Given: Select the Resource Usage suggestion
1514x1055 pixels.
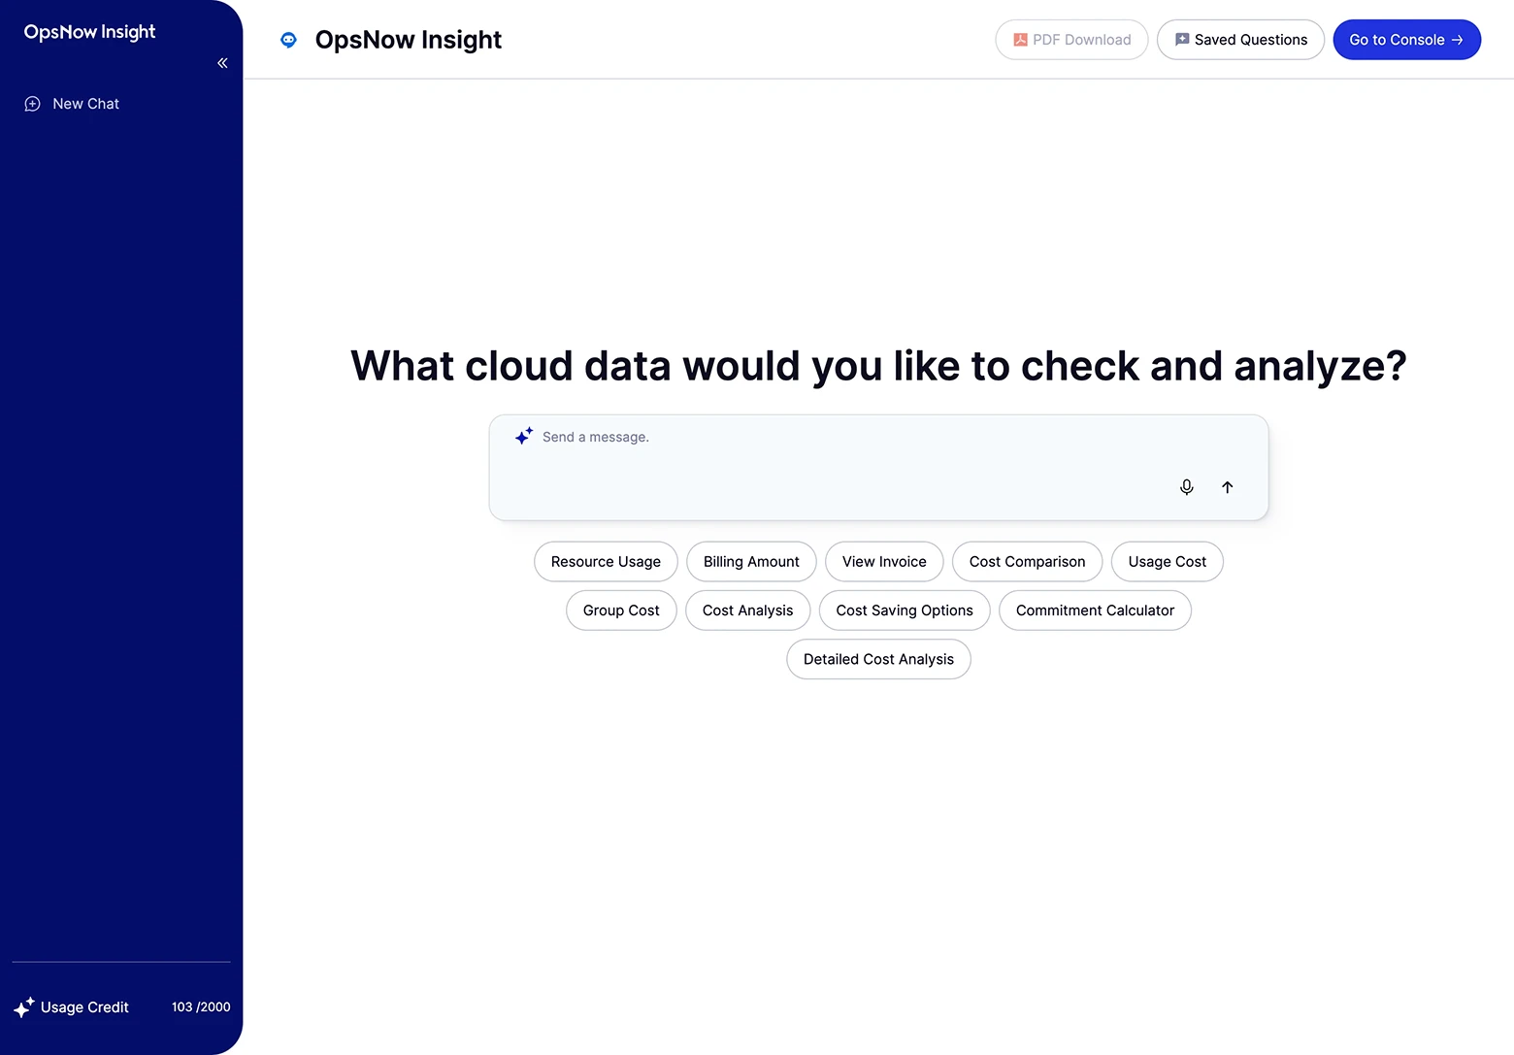Looking at the screenshot, I should click(606, 562).
